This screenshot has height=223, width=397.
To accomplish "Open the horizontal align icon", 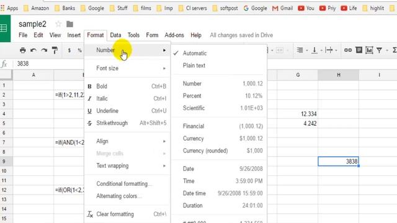I will [x=300, y=50].
